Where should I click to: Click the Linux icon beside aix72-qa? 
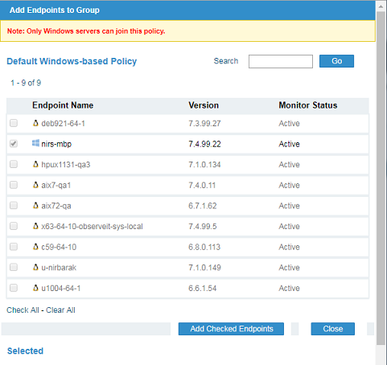[35, 206]
